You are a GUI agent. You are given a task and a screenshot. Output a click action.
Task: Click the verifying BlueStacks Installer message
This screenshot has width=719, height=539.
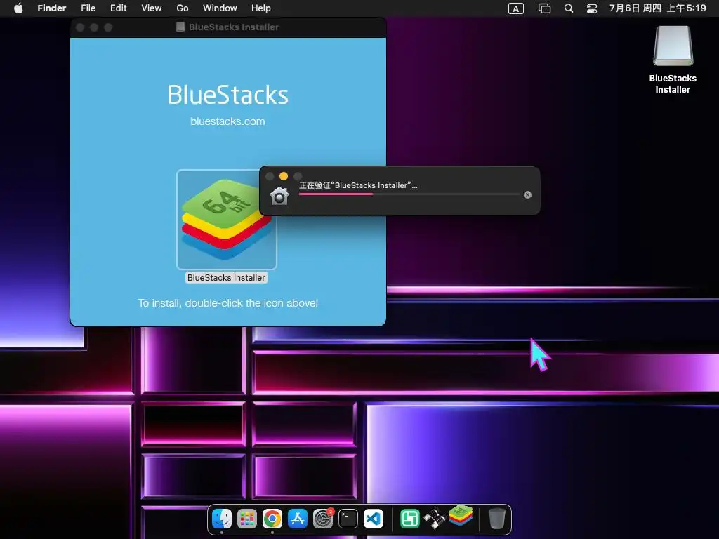358,185
